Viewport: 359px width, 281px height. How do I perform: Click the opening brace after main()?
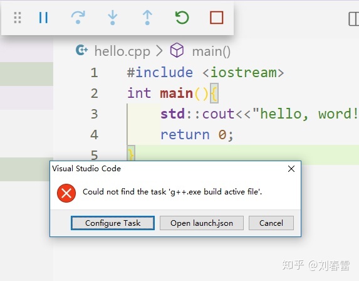(x=214, y=93)
